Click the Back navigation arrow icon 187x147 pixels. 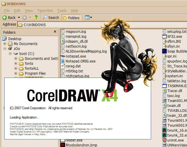point(5,18)
